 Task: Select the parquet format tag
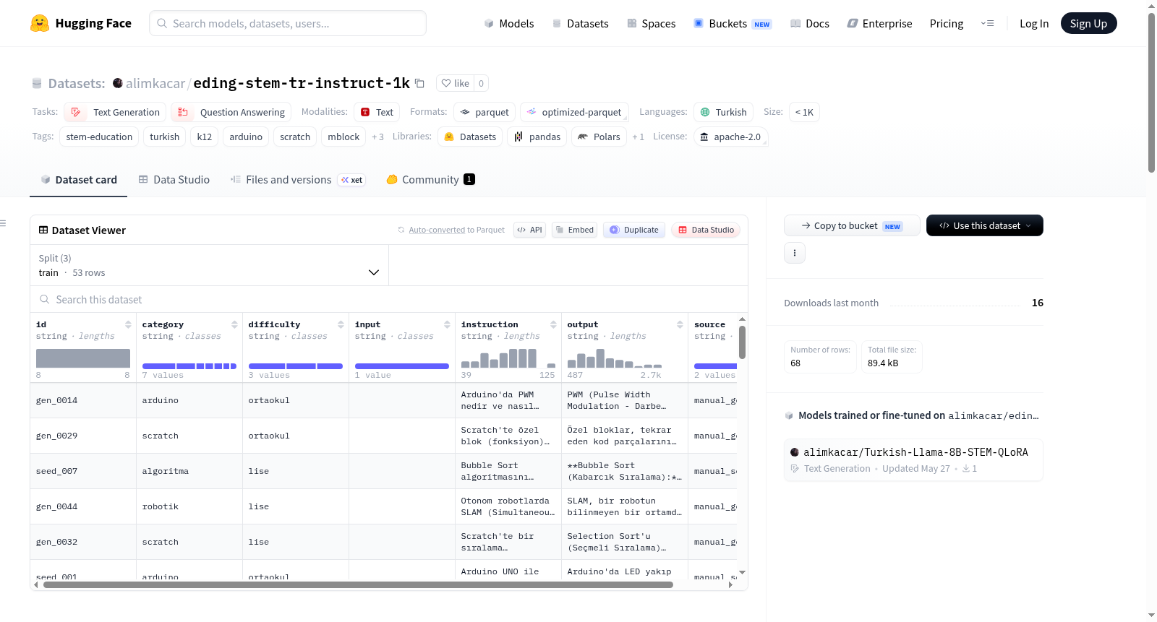(484, 112)
